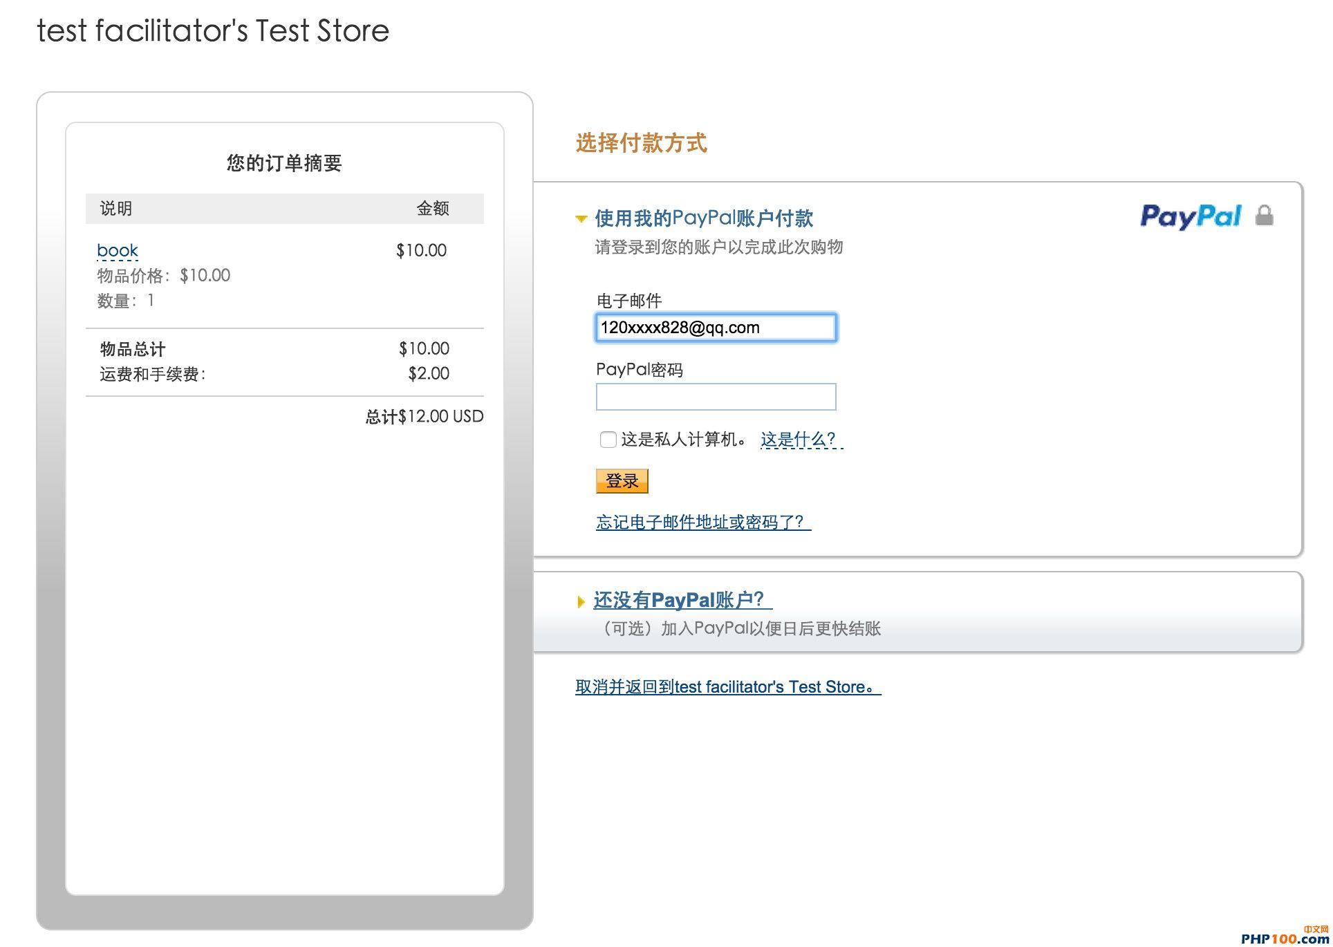Click the 登录 button

pos(622,481)
